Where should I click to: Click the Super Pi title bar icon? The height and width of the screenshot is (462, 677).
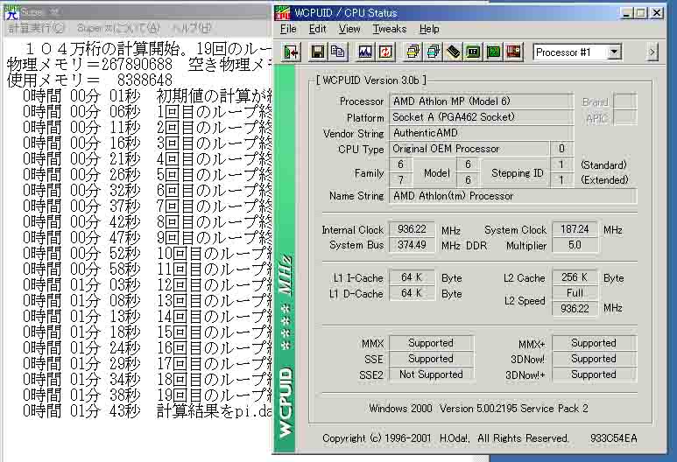(x=12, y=12)
